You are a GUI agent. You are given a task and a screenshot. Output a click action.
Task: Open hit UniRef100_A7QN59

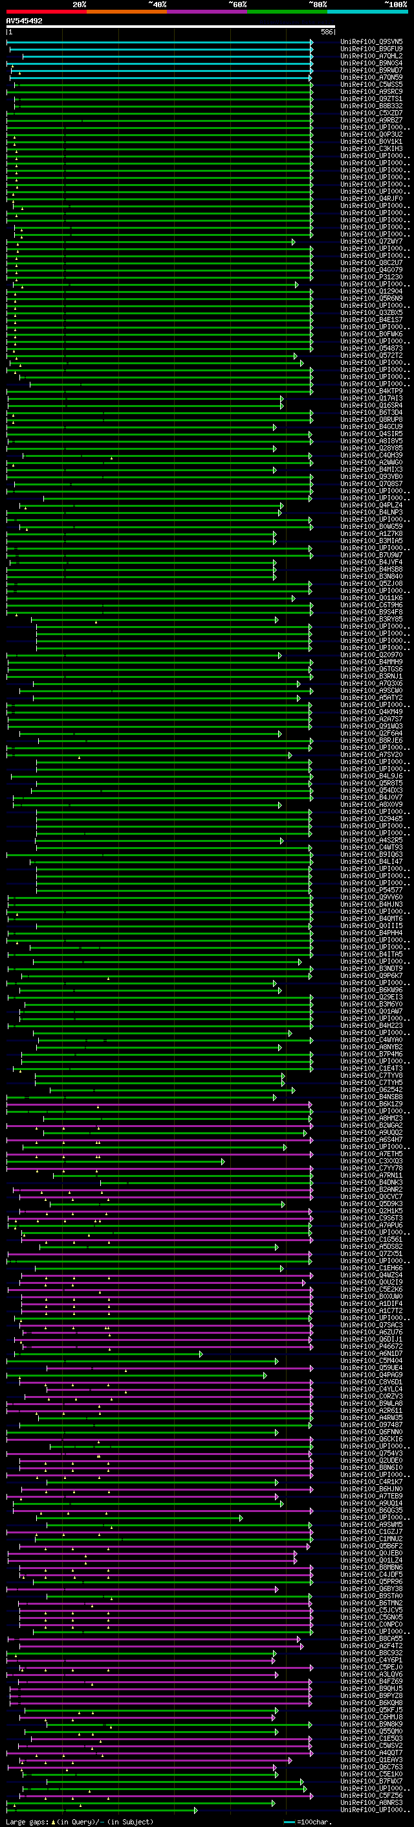point(371,77)
